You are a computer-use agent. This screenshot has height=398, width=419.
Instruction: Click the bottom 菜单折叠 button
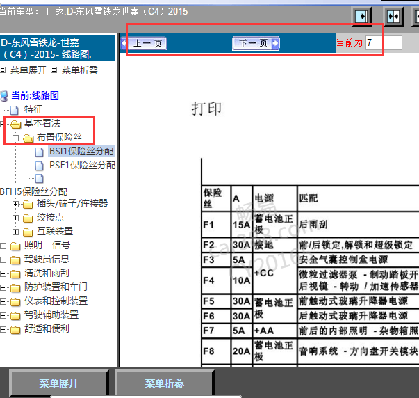coord(165,383)
